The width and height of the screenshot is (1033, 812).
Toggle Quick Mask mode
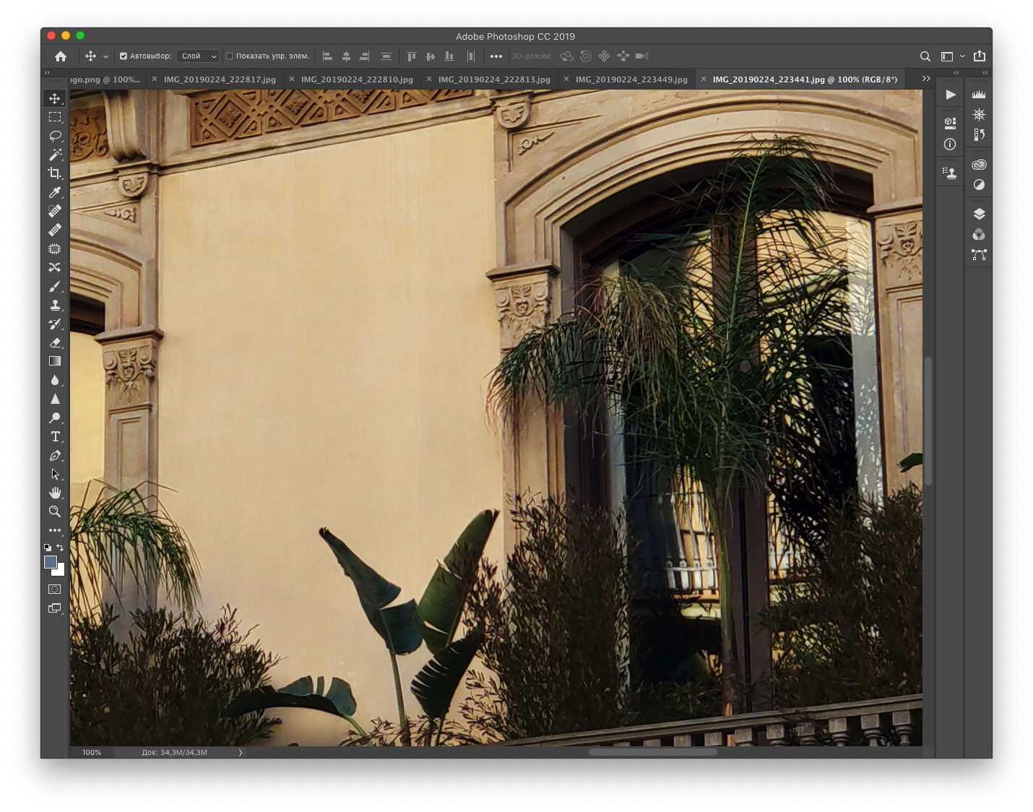[x=55, y=589]
